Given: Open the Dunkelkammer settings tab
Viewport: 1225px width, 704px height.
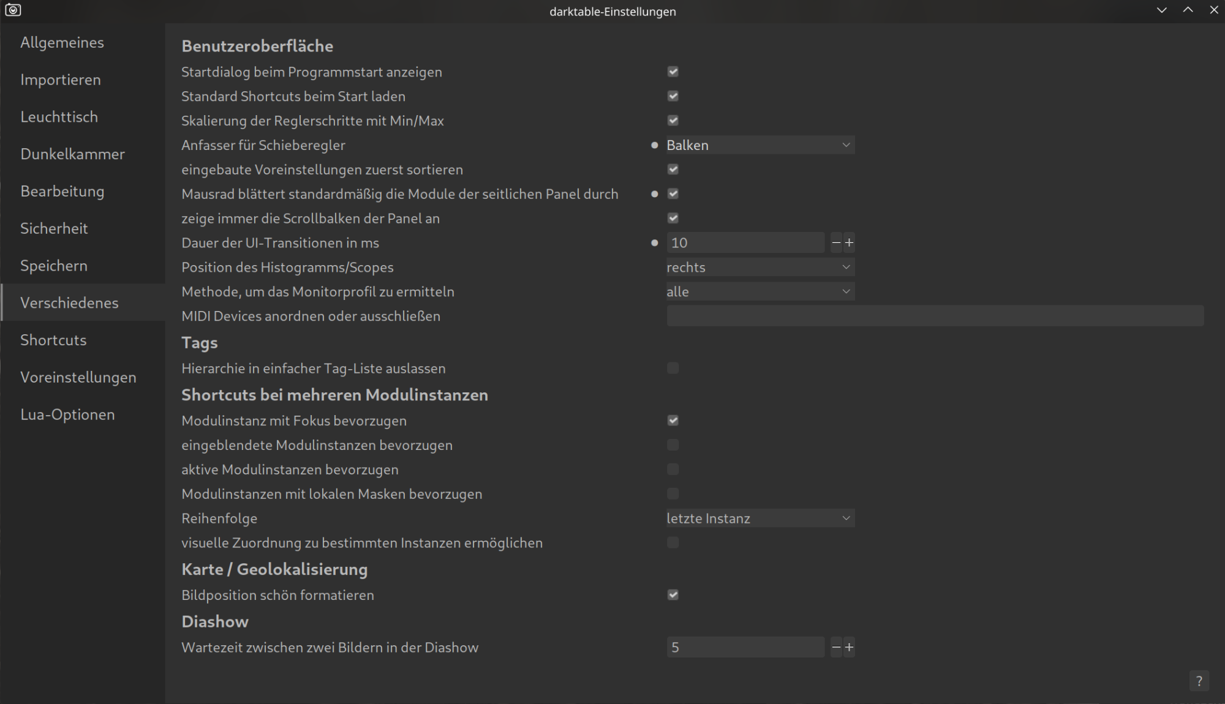Looking at the screenshot, I should point(72,154).
